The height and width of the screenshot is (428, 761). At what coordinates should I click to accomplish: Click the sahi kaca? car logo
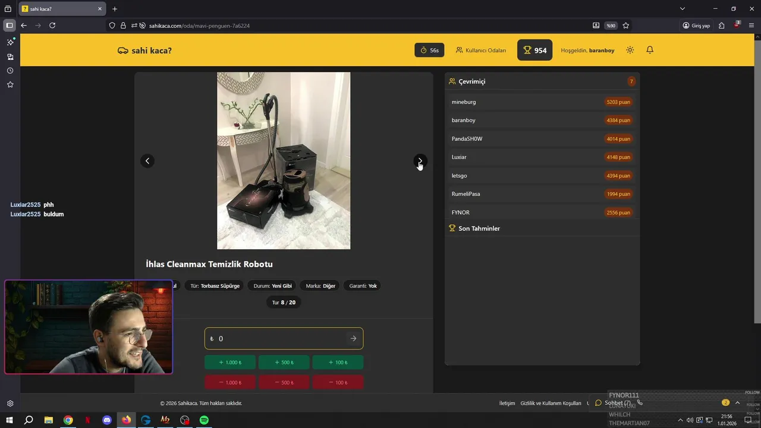point(145,51)
